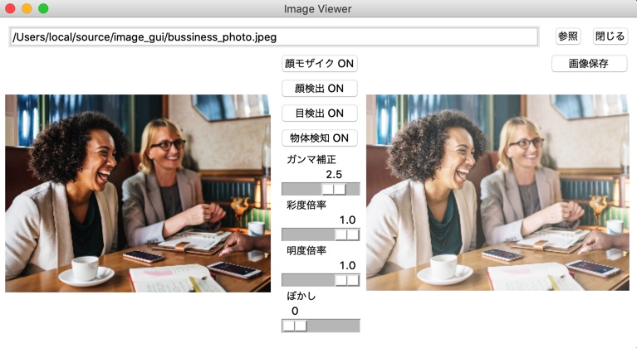Click the 参照 browse button

567,36
